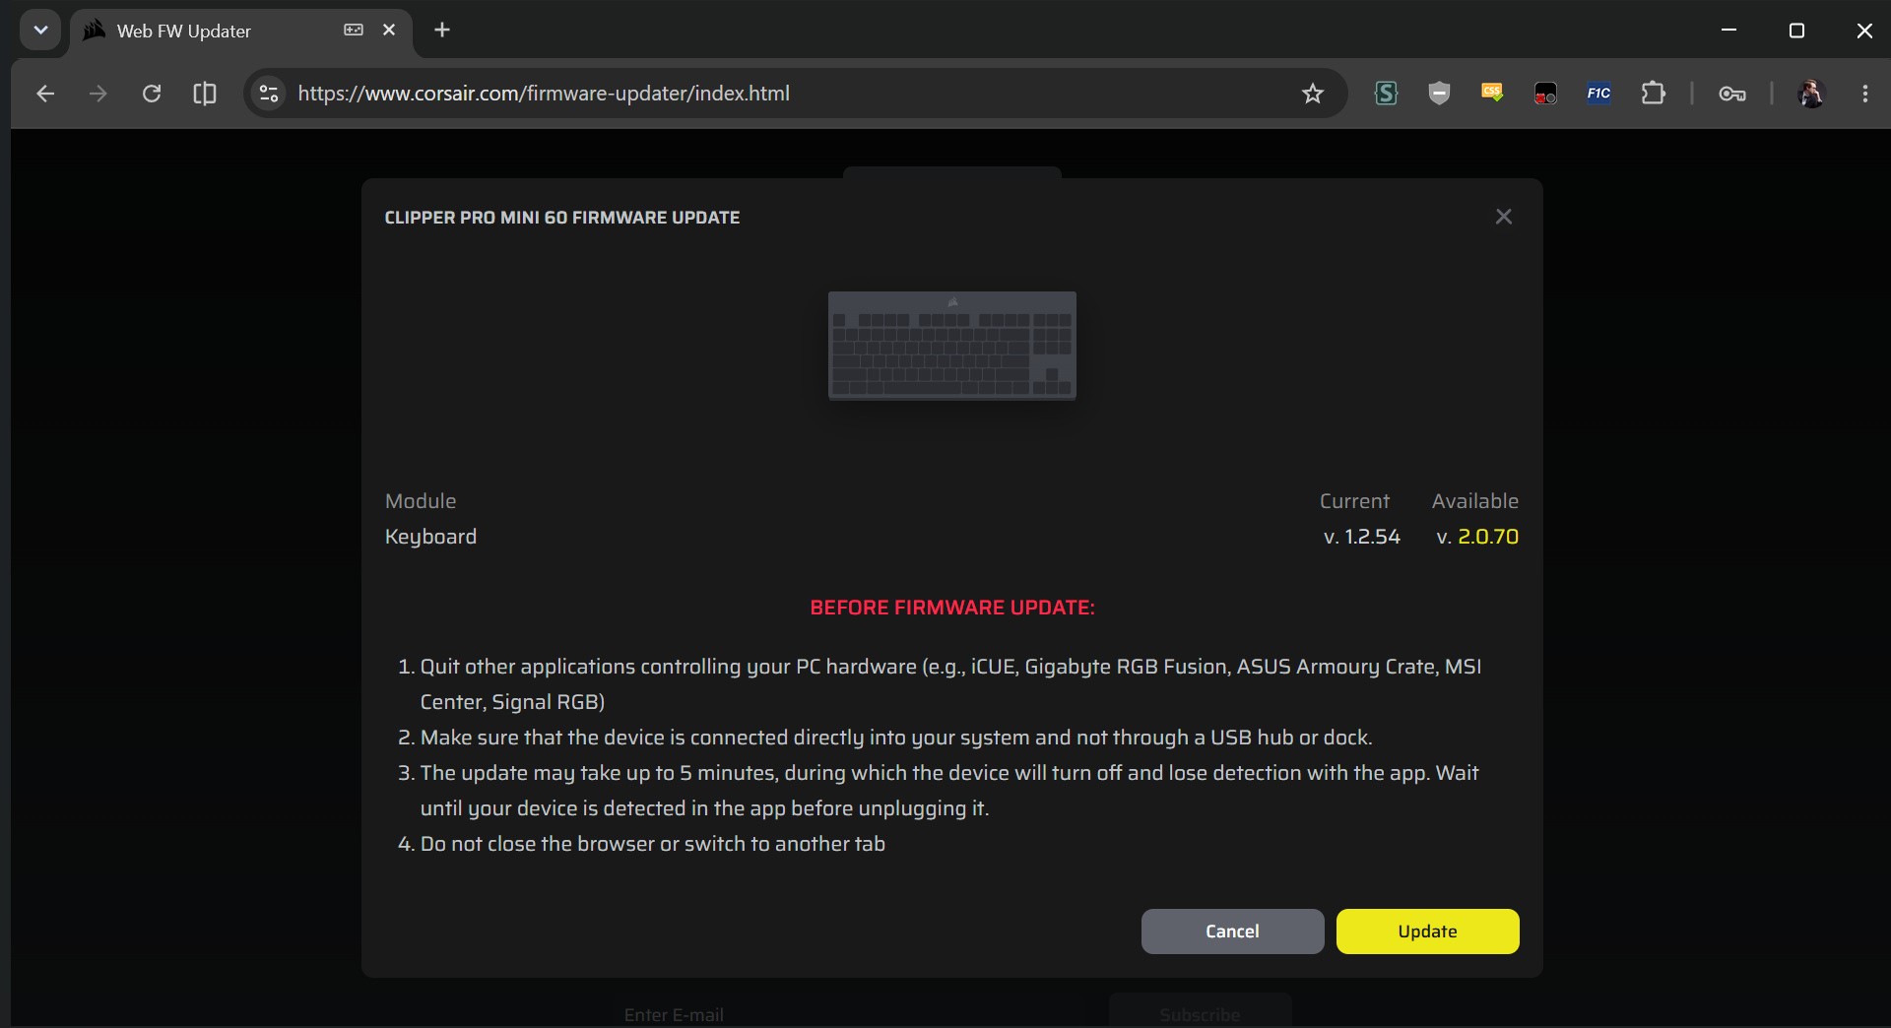
Task: Open the FIC extension icon
Action: click(x=1598, y=94)
